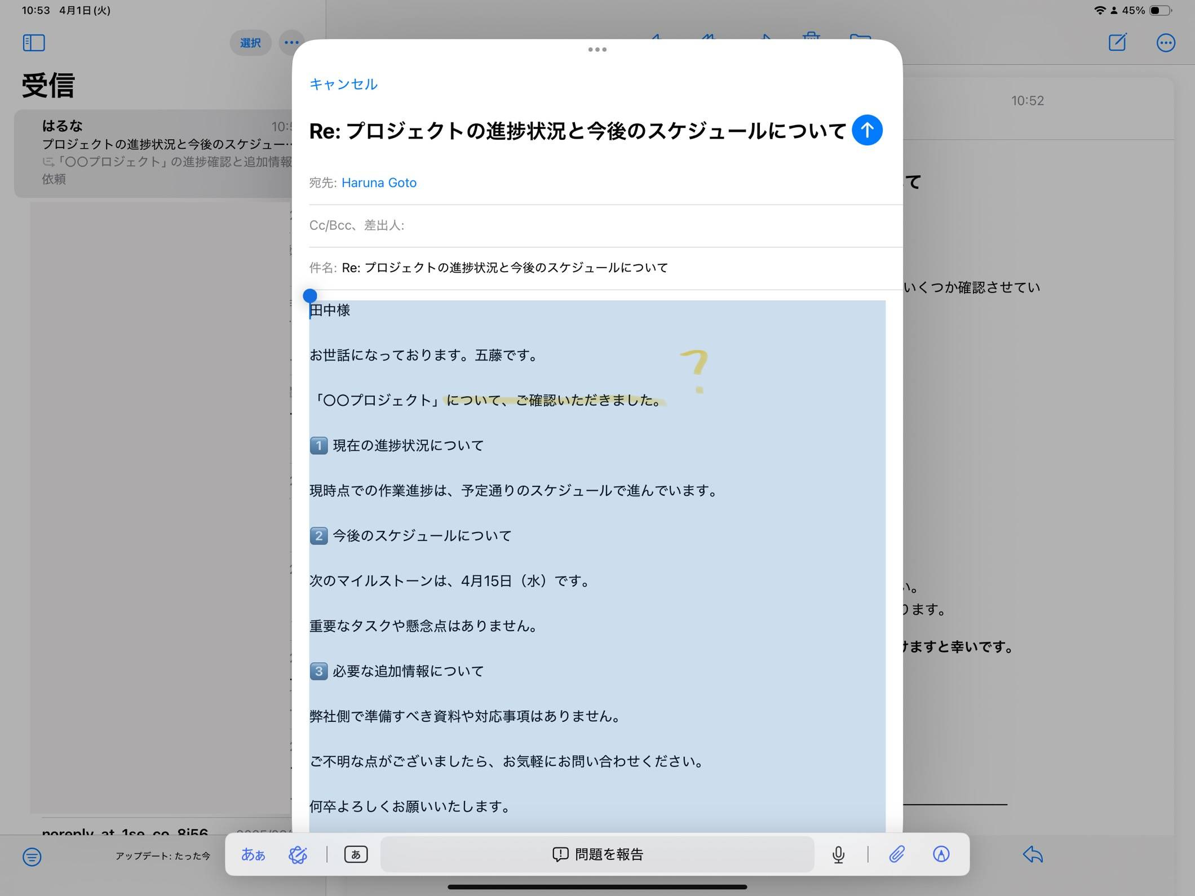The width and height of the screenshot is (1195, 896).
Task: Send the reply with the blue arrow button
Action: coord(867,130)
